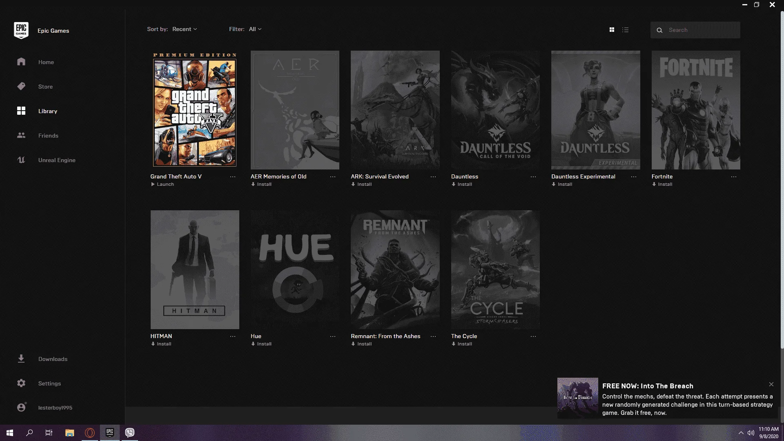This screenshot has height=441, width=784.
Task: Open the Viber taskbar icon
Action: point(130,433)
